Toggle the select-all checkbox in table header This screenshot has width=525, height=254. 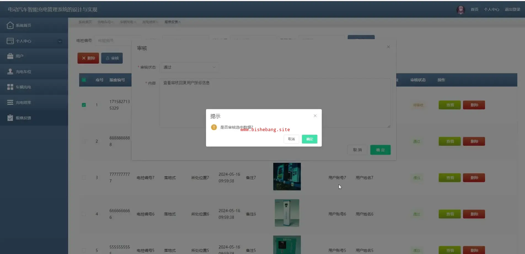point(84,80)
